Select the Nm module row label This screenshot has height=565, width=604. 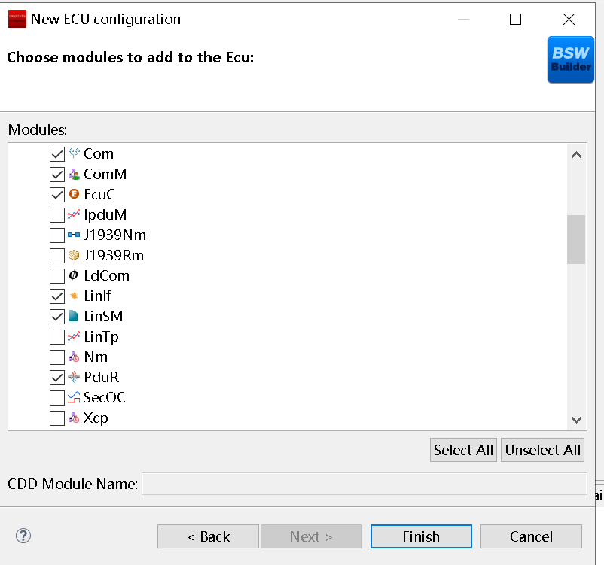click(96, 357)
